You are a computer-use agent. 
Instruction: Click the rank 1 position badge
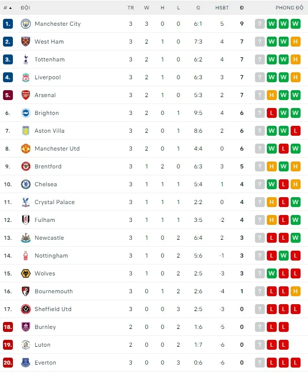click(7, 24)
